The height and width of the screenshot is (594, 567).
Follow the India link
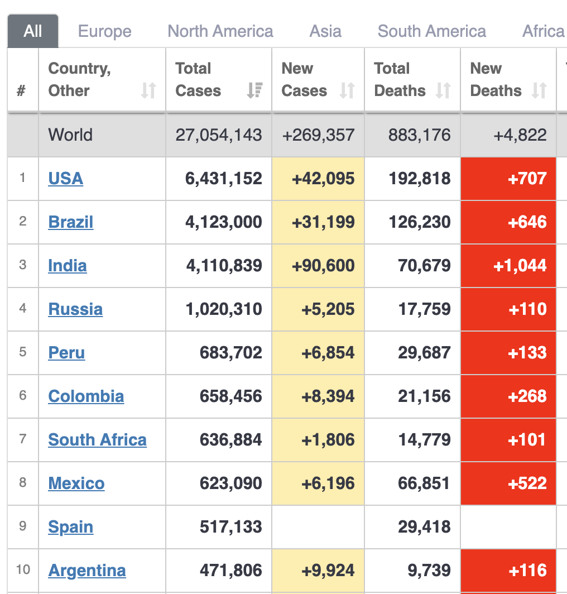[68, 266]
